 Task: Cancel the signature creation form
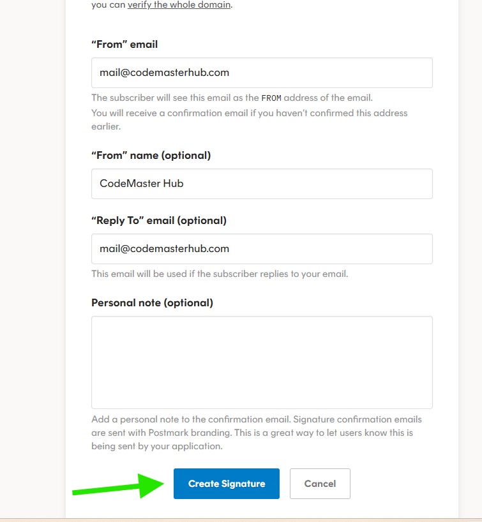point(320,484)
